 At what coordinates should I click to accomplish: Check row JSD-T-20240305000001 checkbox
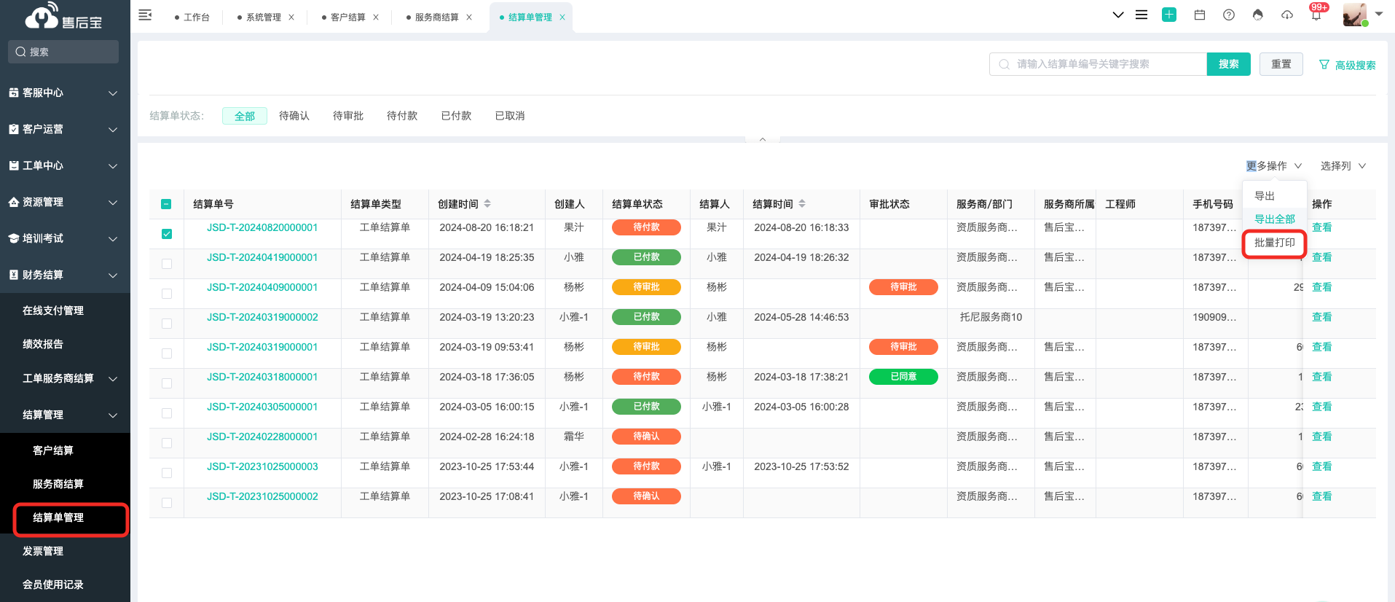tap(167, 413)
